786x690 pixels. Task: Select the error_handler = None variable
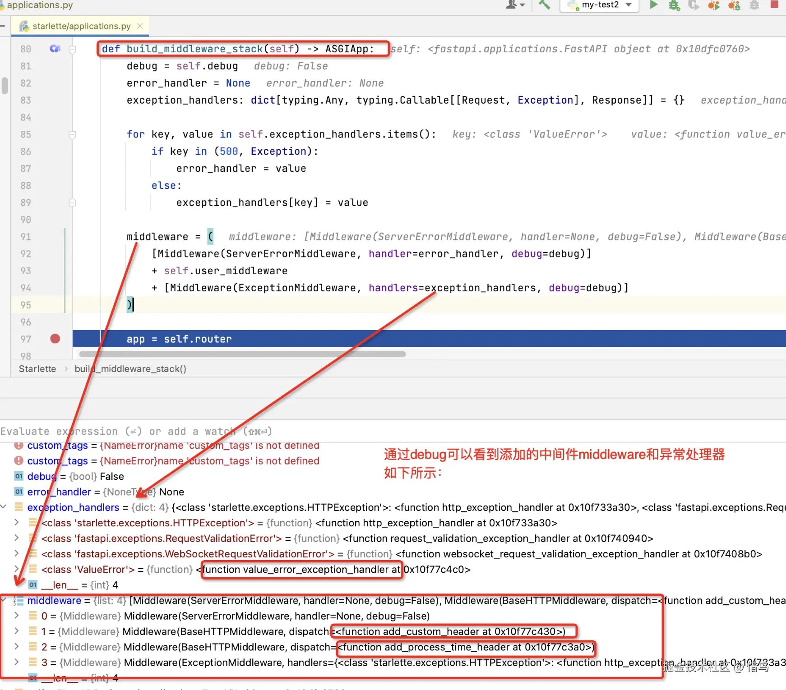[106, 492]
